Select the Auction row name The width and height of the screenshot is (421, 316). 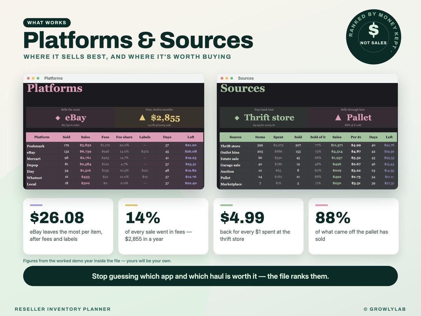(227, 171)
